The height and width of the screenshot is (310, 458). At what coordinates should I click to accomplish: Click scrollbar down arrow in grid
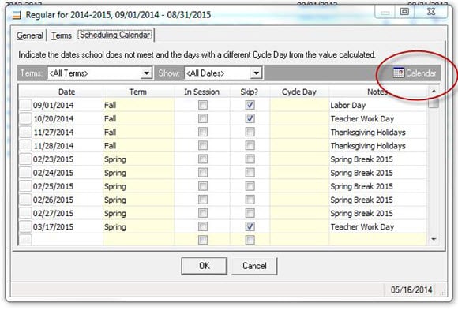pyautogui.click(x=434, y=239)
